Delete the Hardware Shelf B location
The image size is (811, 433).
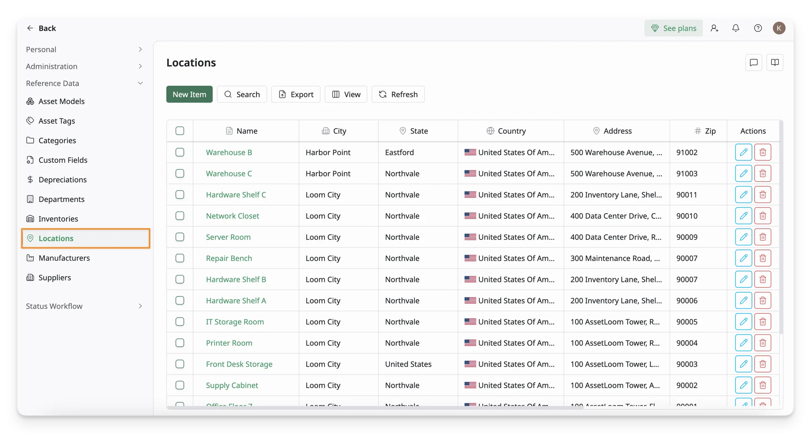point(762,279)
